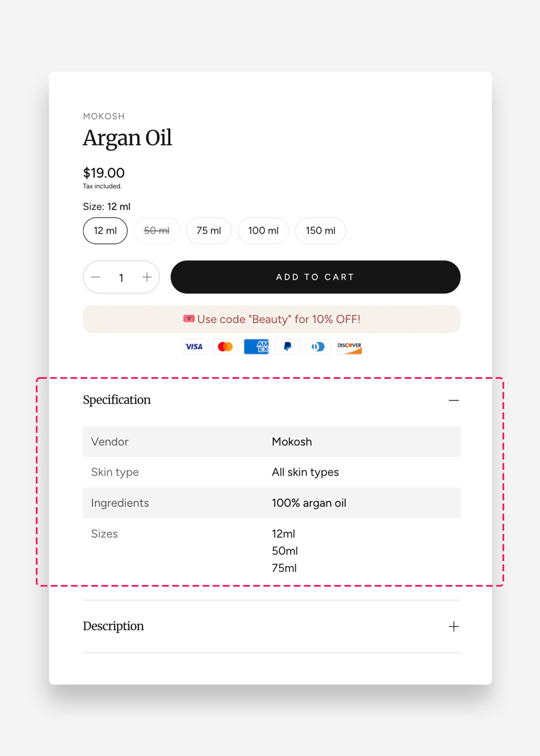This screenshot has width=540, height=756.
Task: Click the Argan Oil product title
Action: click(x=127, y=138)
